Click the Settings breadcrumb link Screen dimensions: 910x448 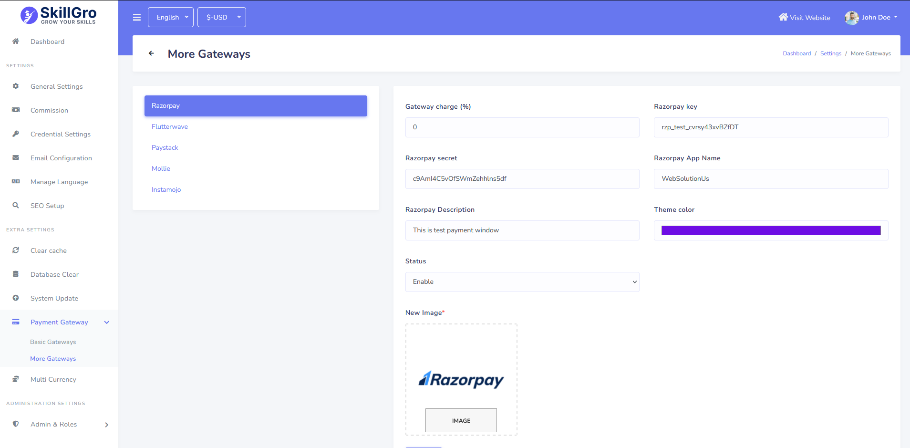(831, 53)
